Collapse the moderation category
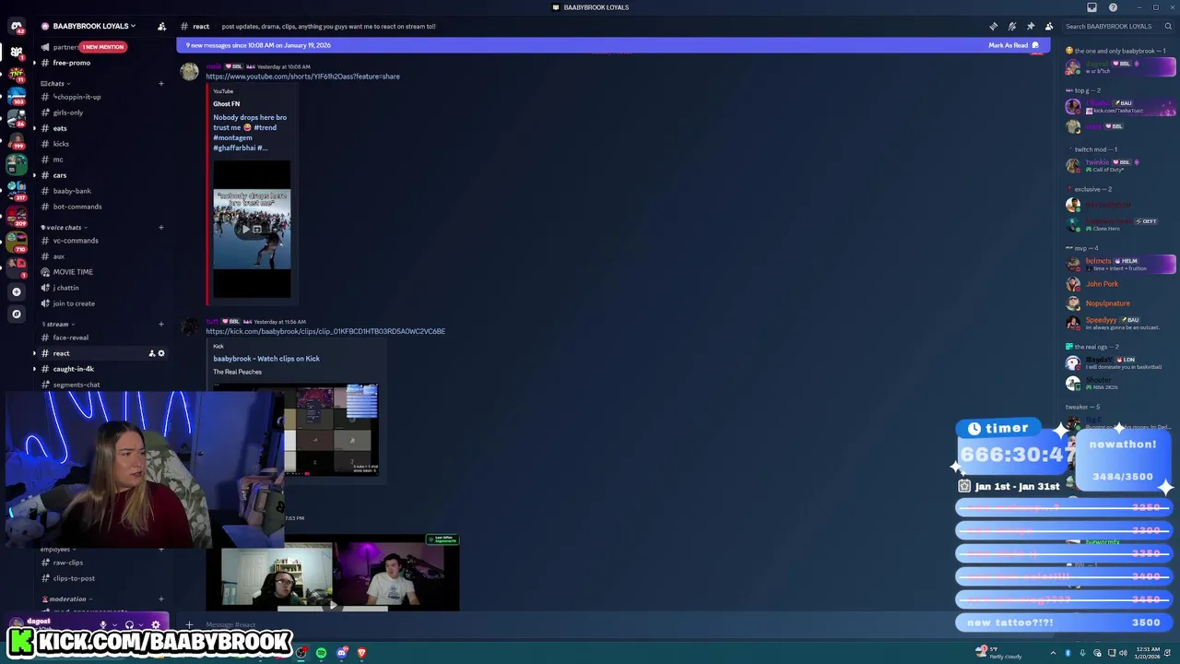The height and width of the screenshot is (664, 1180). point(67,599)
